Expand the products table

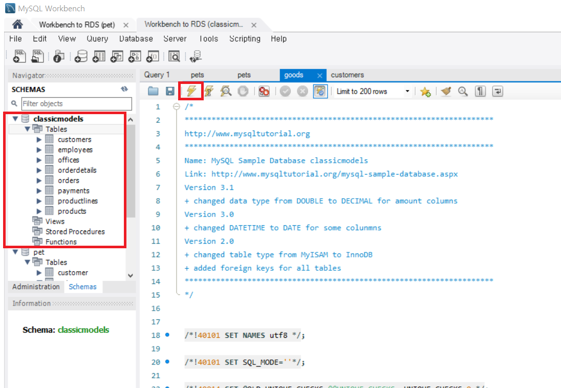(39, 211)
